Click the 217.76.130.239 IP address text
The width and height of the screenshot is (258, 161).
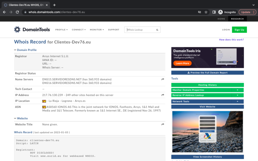coord(53,95)
